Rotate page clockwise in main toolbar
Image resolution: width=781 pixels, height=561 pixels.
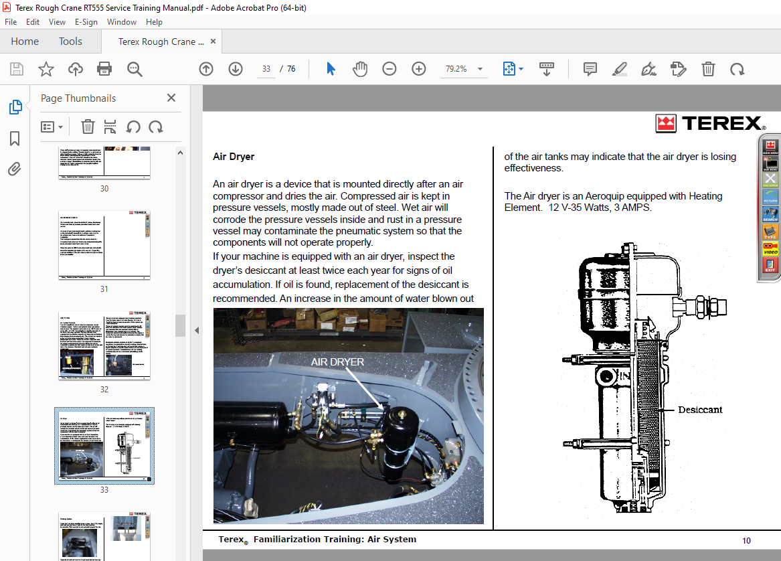coord(737,69)
